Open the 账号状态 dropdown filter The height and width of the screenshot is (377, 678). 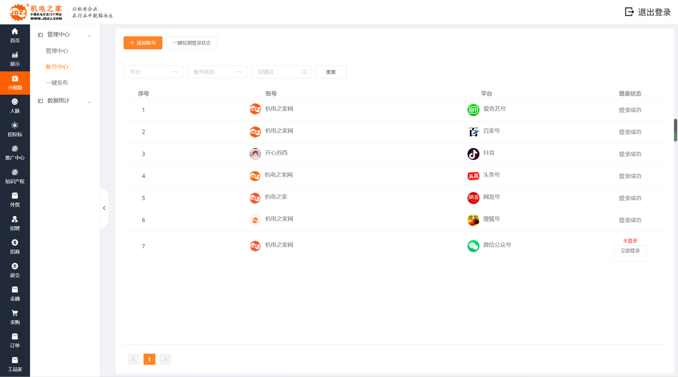click(x=217, y=72)
